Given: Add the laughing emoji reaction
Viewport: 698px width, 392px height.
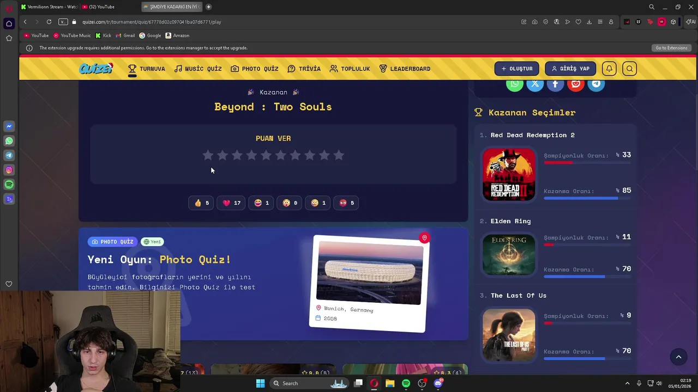Looking at the screenshot, I should (x=261, y=203).
